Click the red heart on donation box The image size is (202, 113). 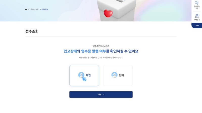pos(108,13)
